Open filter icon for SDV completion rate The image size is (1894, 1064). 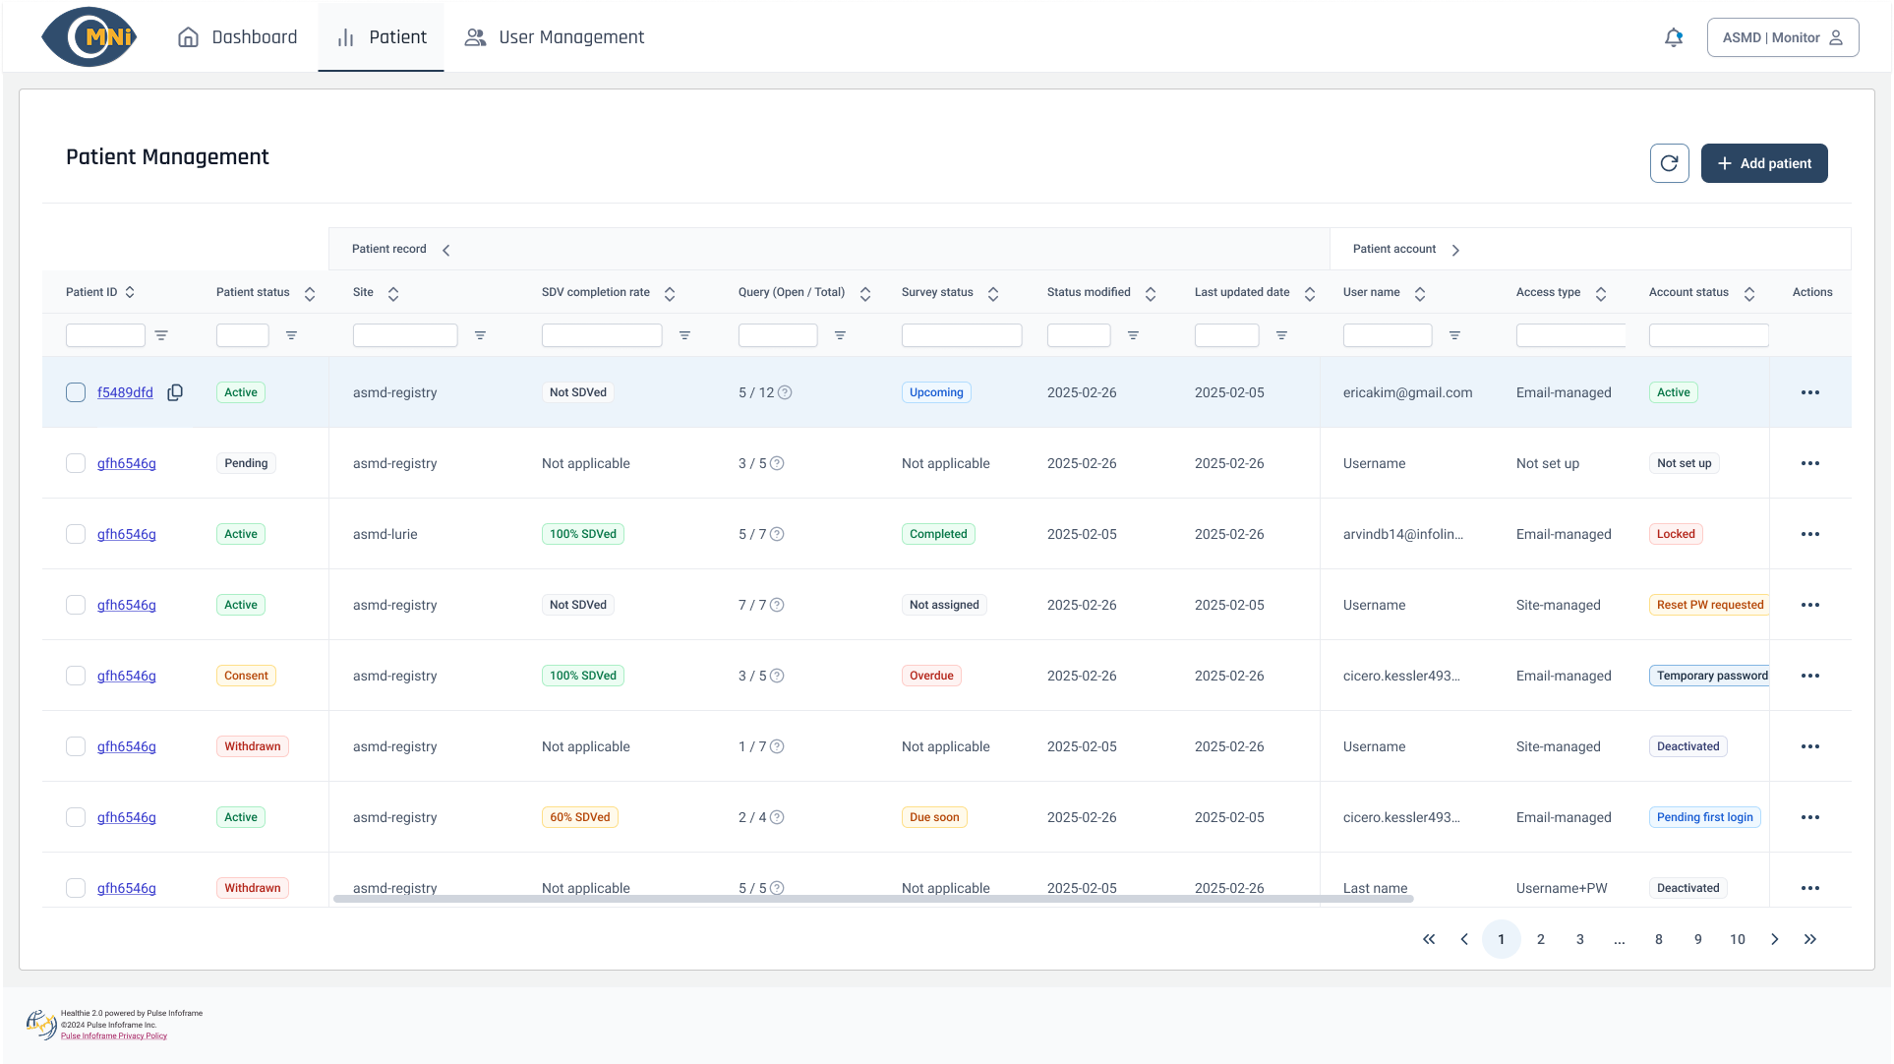684,335
